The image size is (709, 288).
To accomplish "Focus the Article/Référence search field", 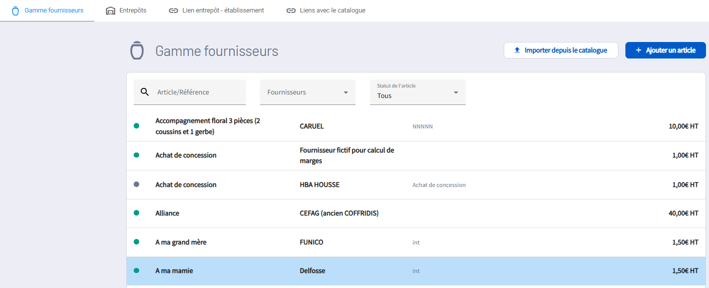I will [x=198, y=92].
